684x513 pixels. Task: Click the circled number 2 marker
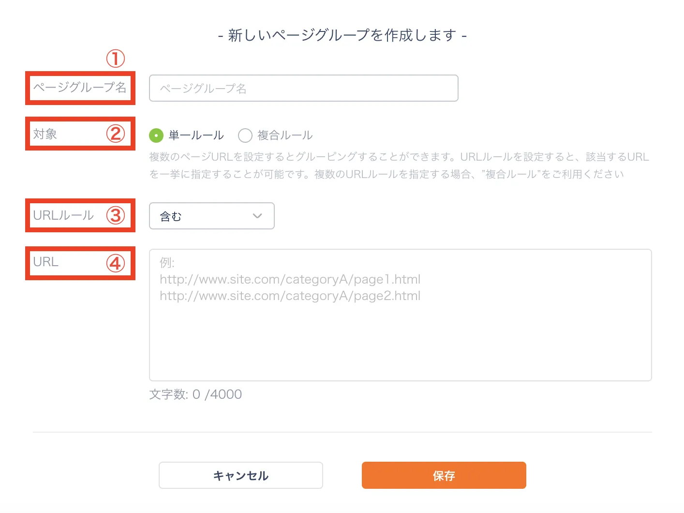coord(116,134)
